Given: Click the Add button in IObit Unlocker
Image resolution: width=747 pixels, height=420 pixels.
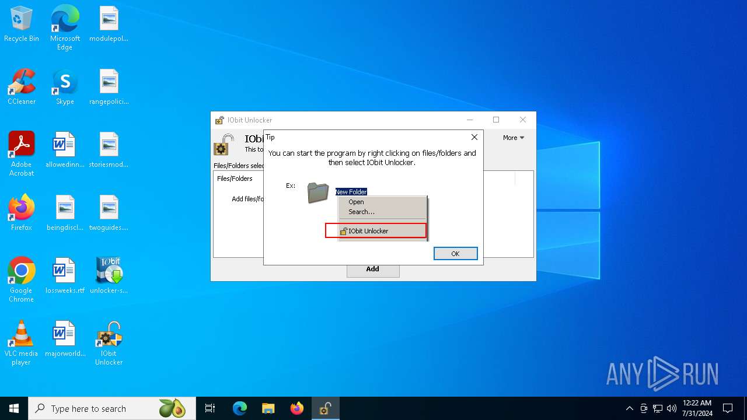Looking at the screenshot, I should click(x=373, y=269).
